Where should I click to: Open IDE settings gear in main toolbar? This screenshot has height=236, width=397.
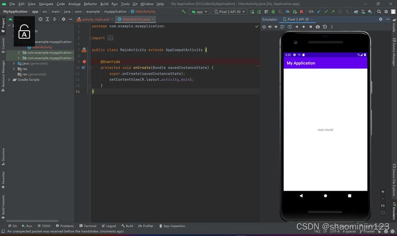click(x=386, y=11)
